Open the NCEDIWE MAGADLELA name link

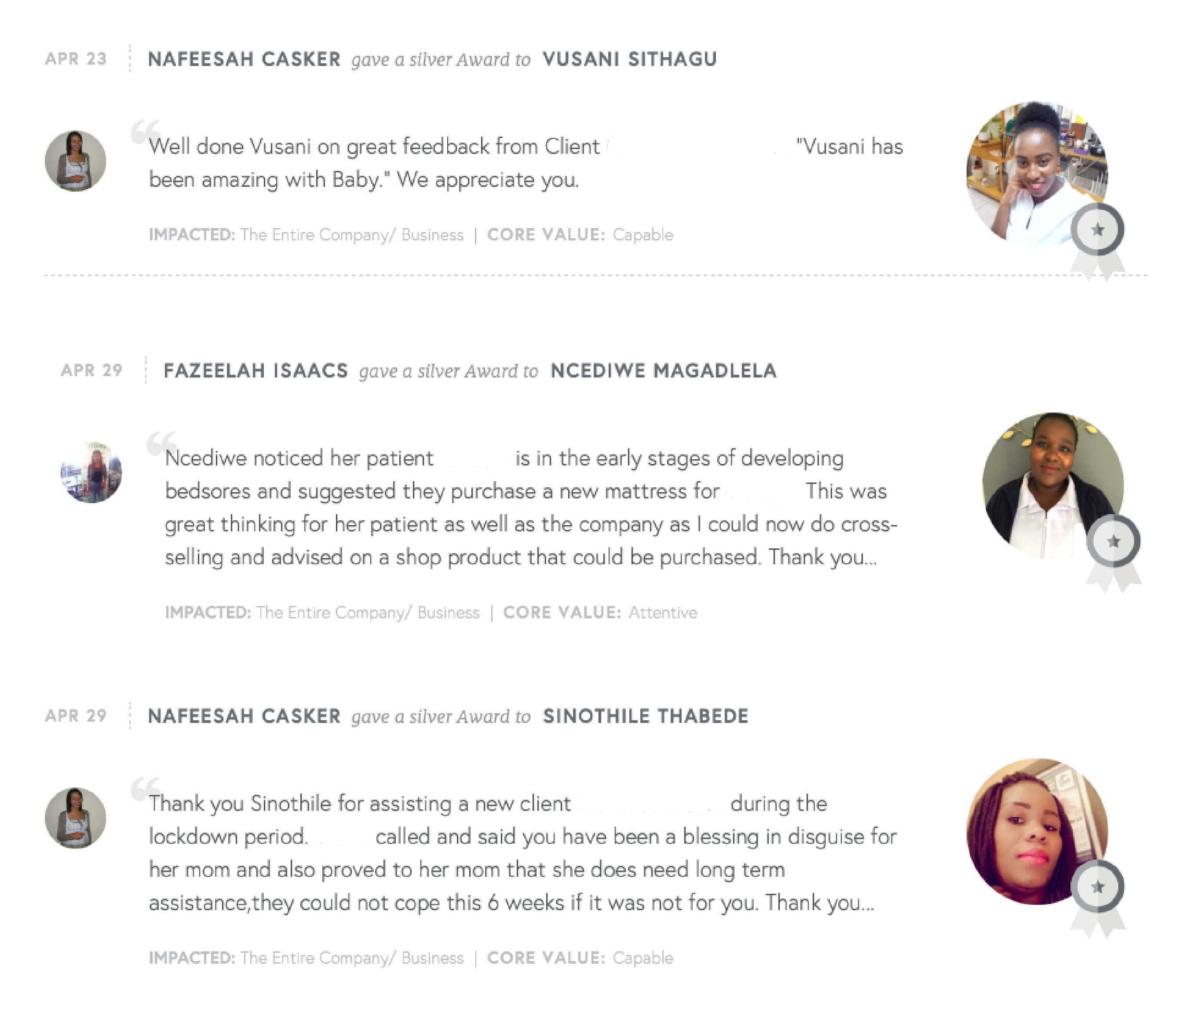664,370
